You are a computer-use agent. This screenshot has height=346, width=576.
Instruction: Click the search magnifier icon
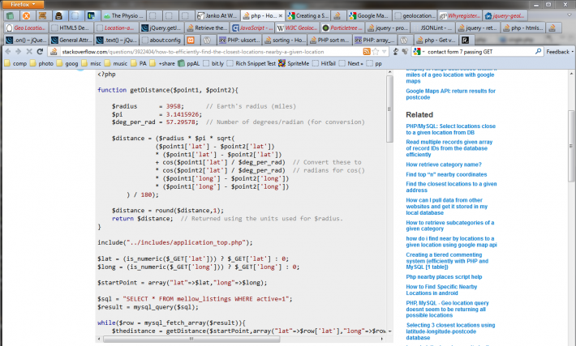pos(538,52)
